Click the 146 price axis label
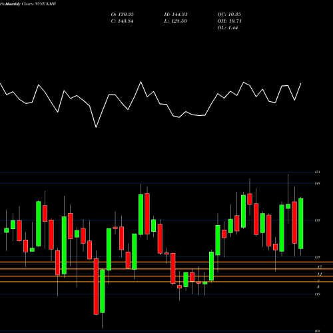Screen dimensions: 333x333 click(317, 183)
